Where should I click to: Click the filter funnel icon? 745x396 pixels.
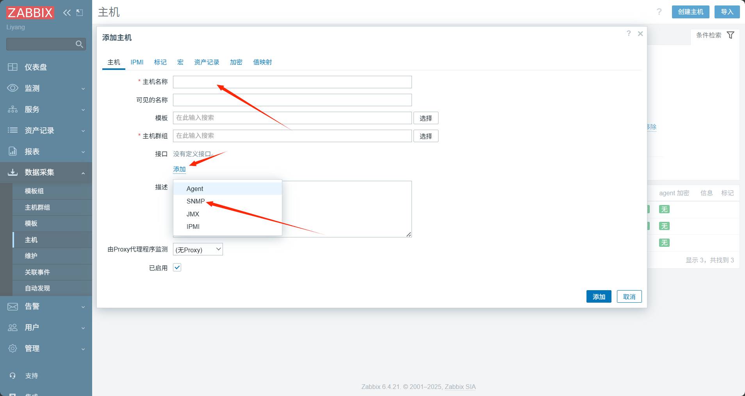coord(730,35)
